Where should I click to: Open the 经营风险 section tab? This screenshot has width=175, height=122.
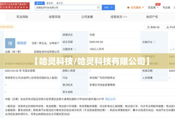(55, 17)
